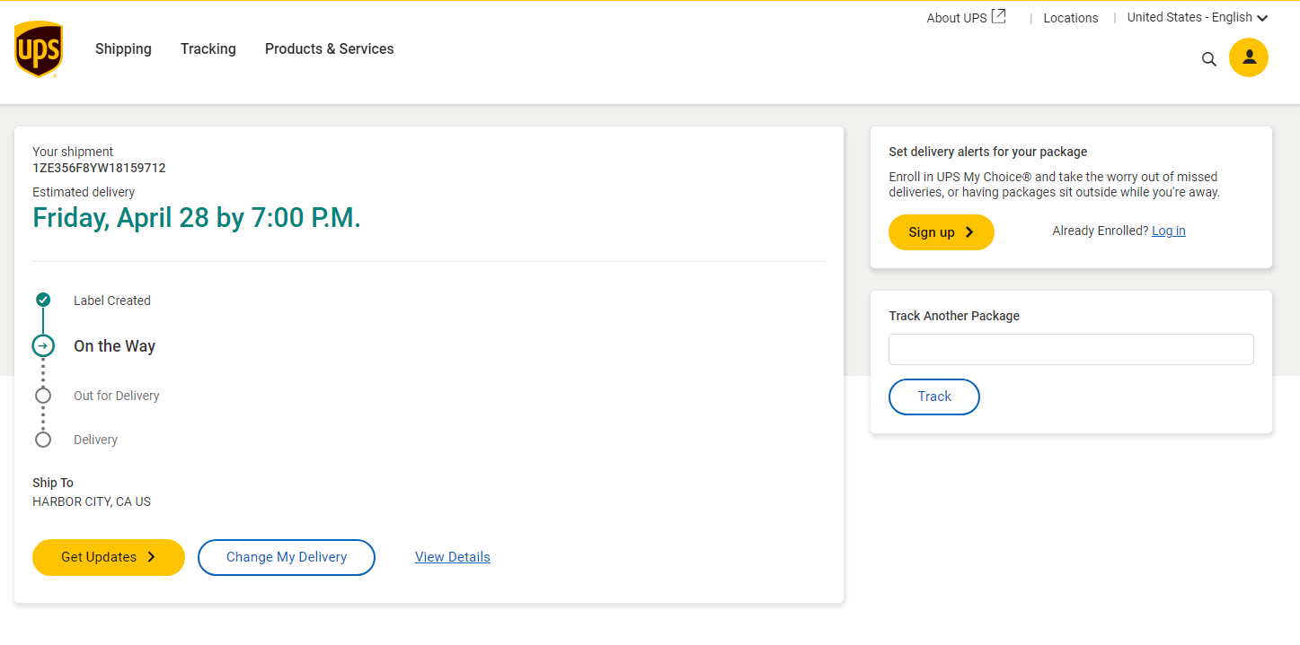Click the Track button
Viewport: 1300px width, 645px height.
tap(933, 397)
